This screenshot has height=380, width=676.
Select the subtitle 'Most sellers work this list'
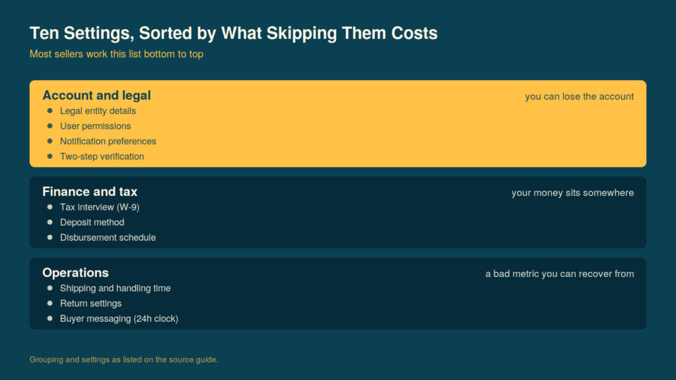click(116, 54)
